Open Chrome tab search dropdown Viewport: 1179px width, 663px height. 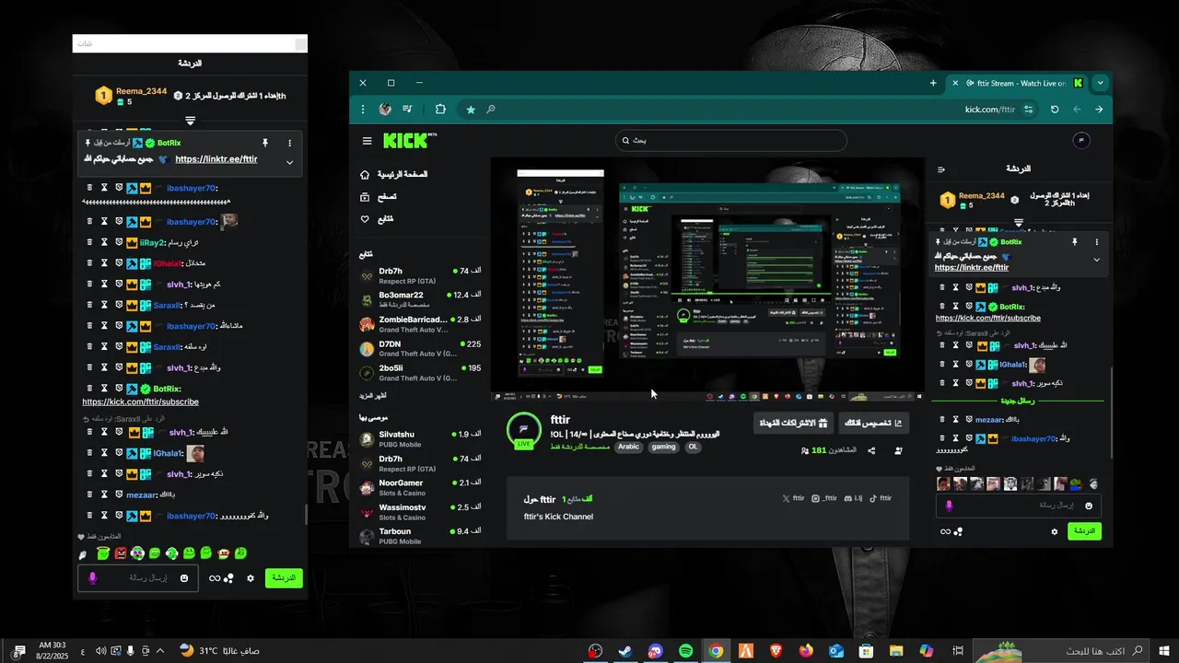click(1100, 83)
